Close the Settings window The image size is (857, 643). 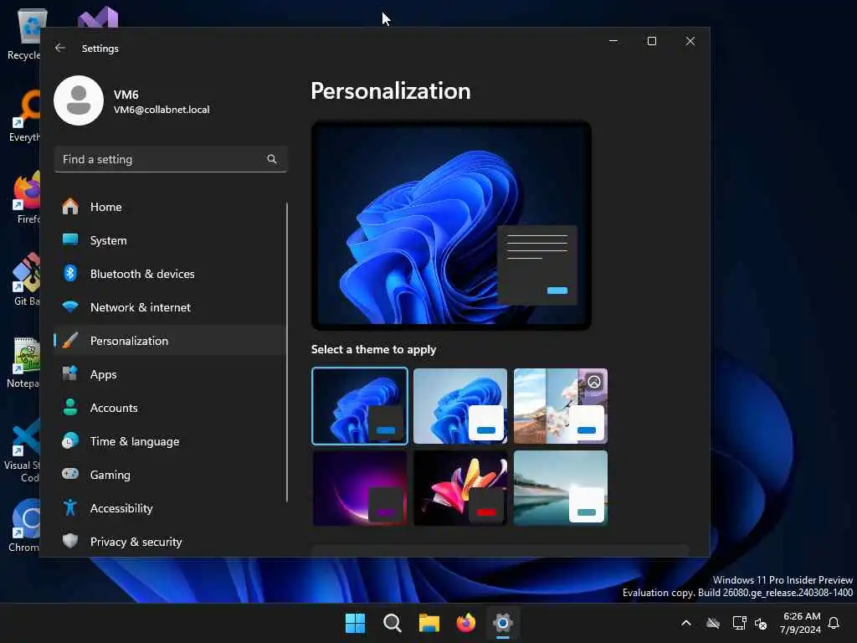tap(690, 41)
